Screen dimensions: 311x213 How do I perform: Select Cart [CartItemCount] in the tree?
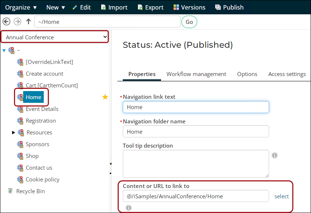(52, 86)
